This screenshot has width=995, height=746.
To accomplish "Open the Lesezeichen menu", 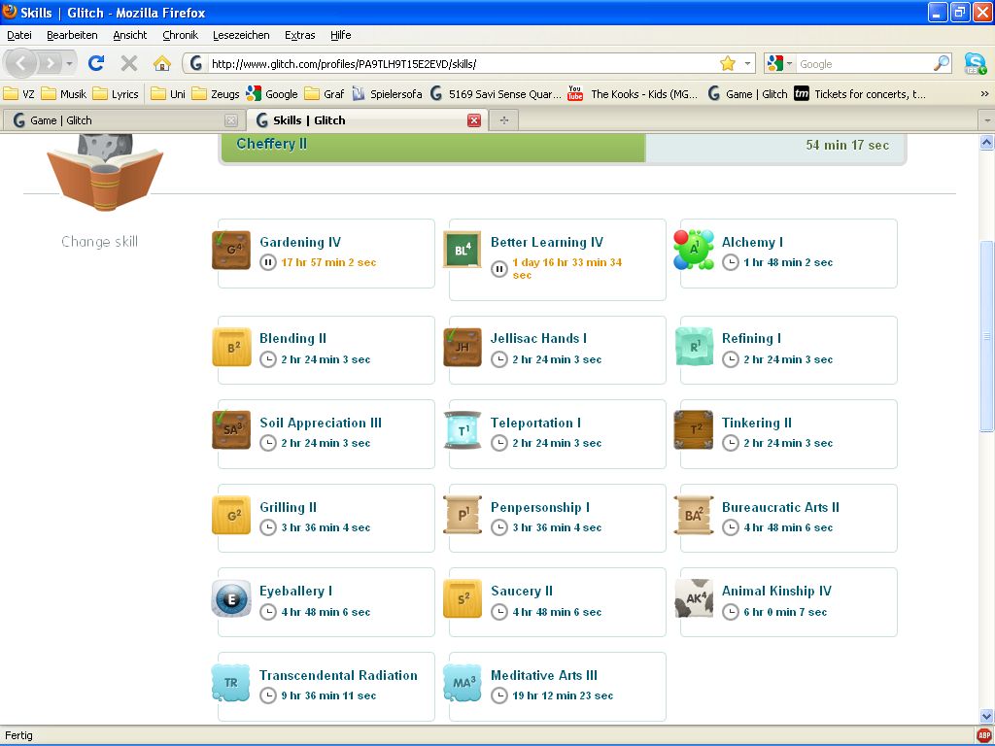I will coord(241,35).
